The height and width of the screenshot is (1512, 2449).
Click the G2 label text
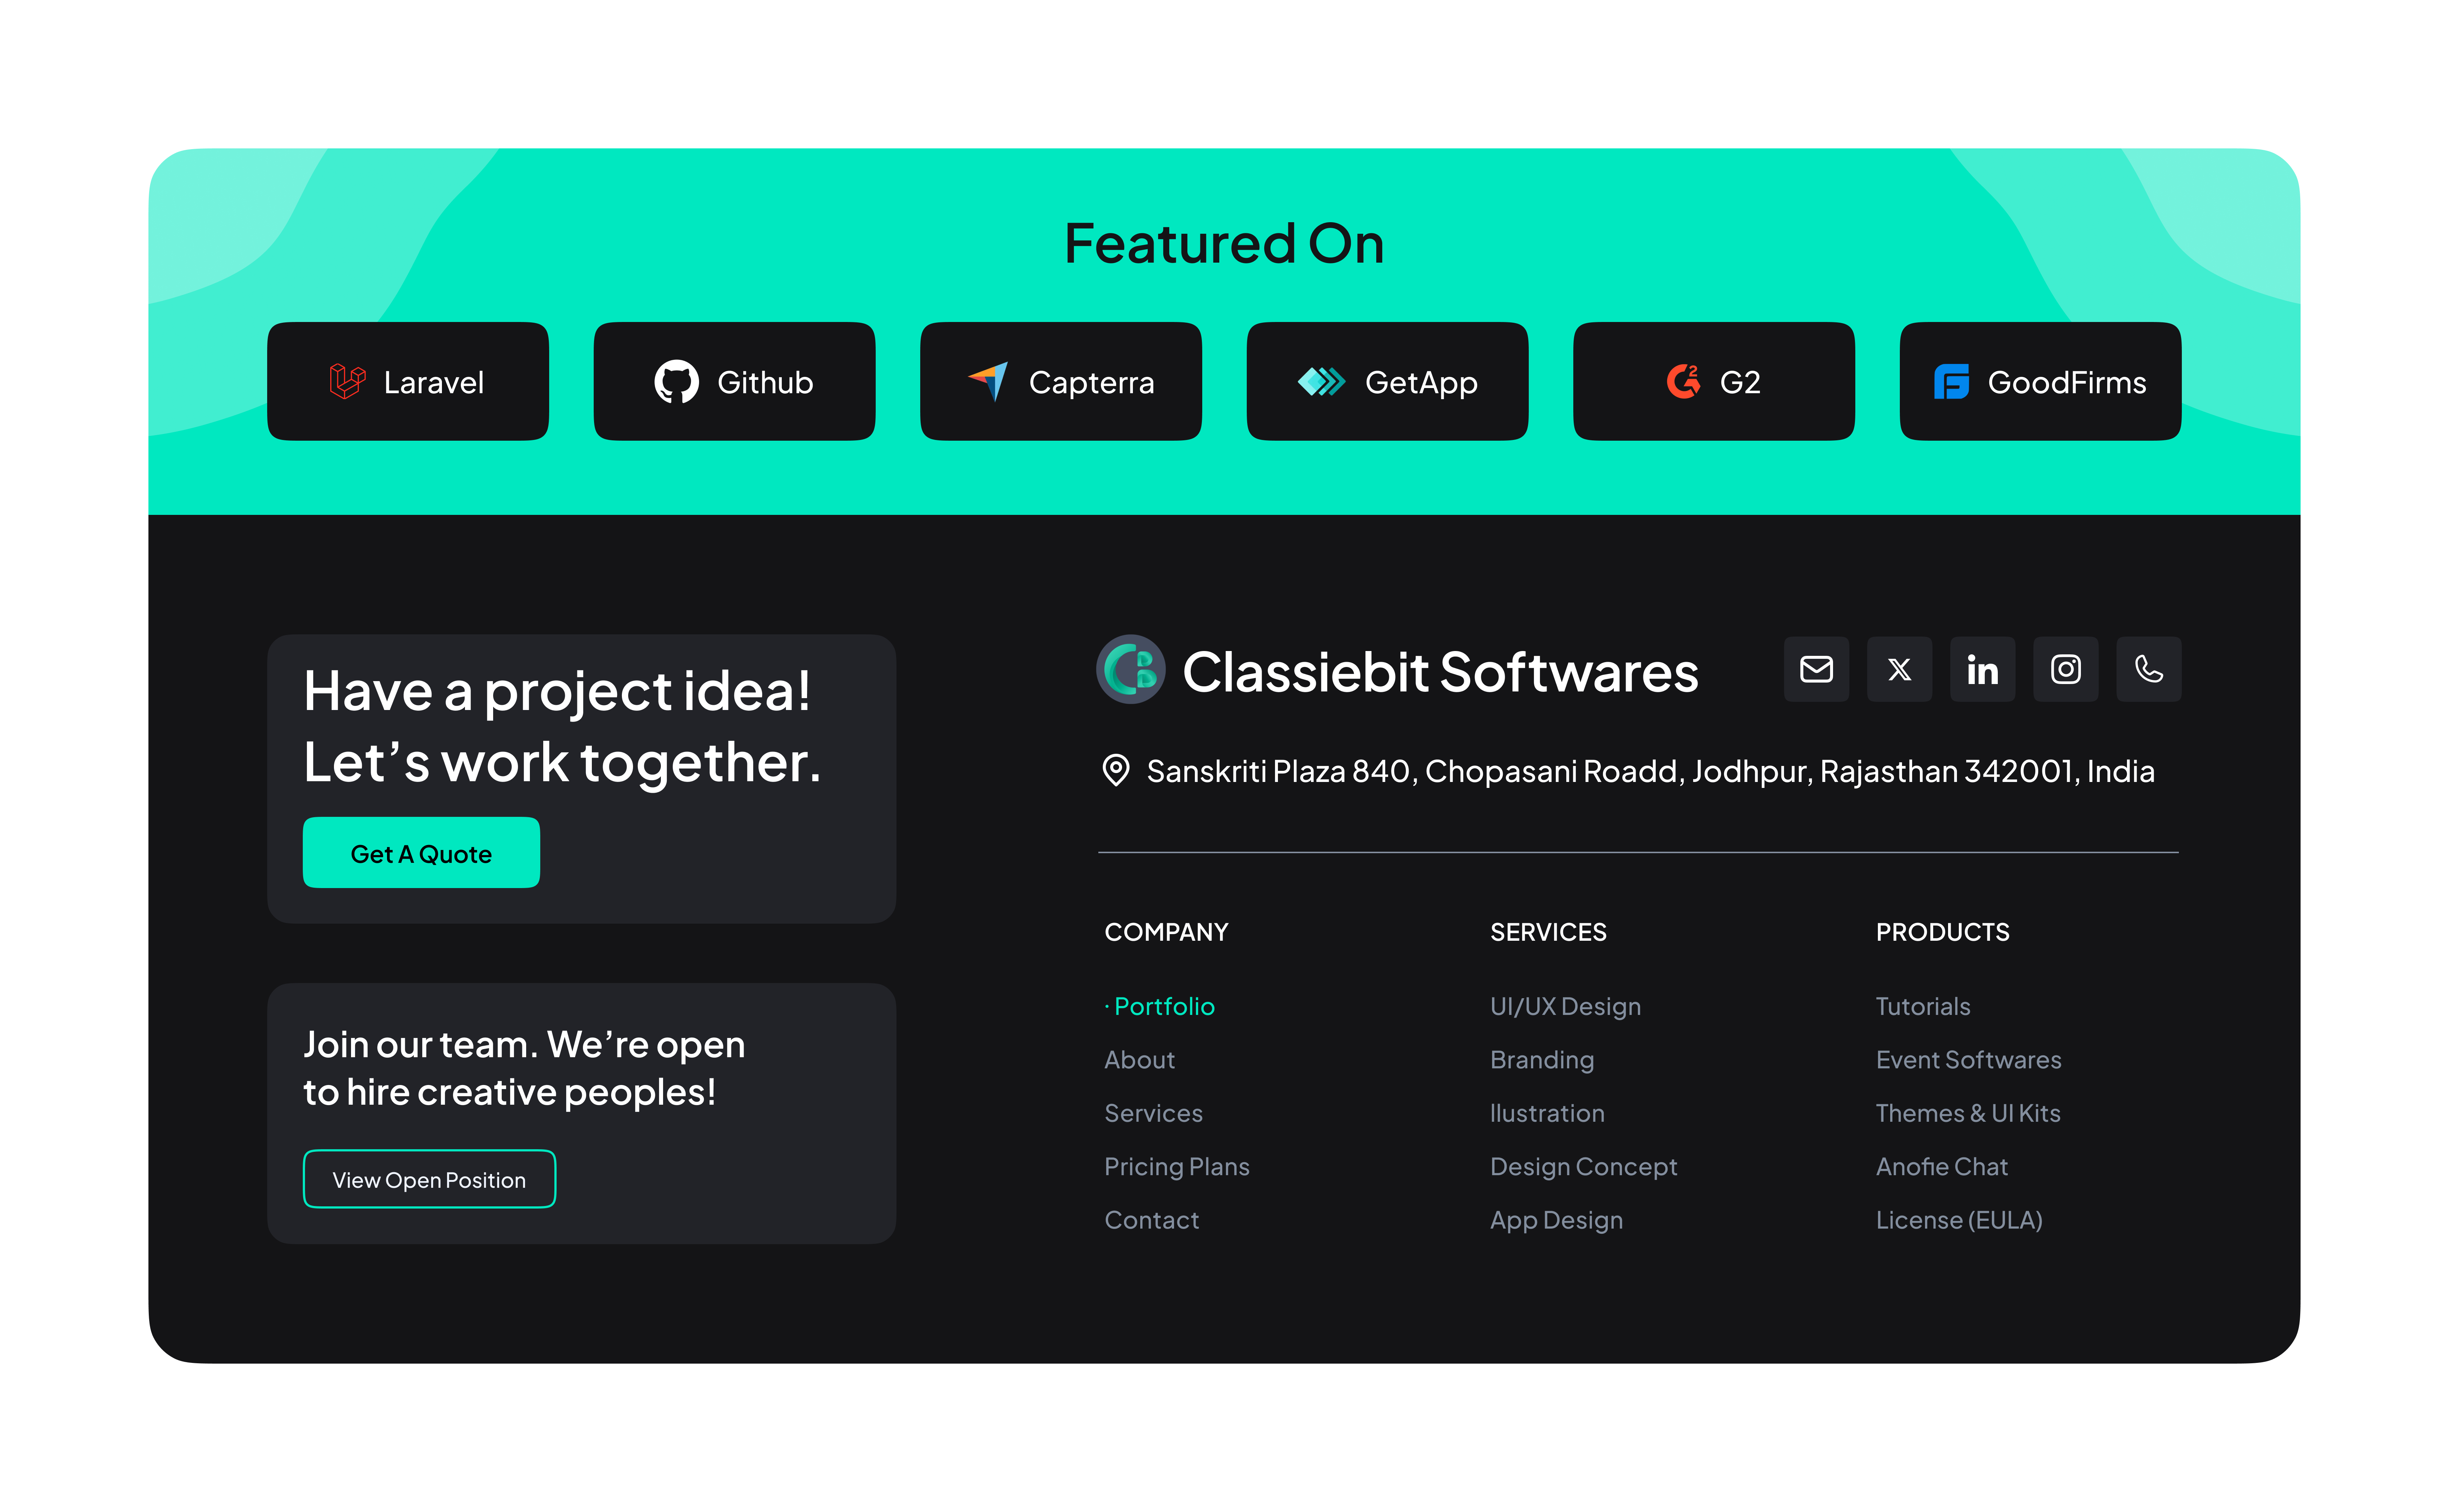(x=1740, y=382)
